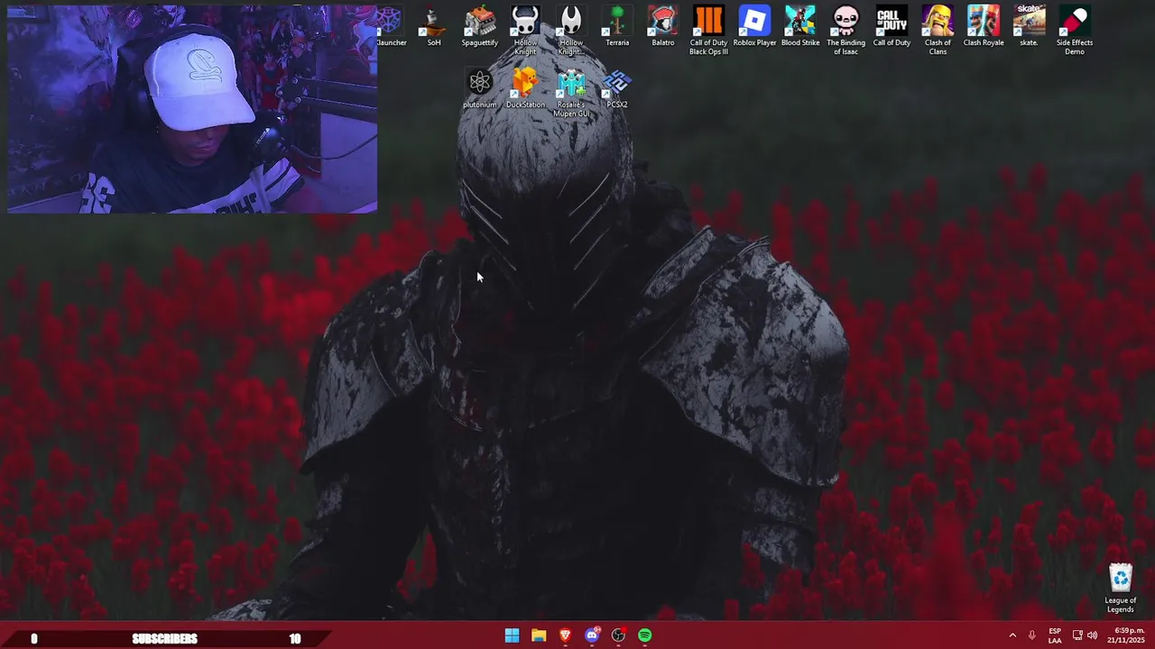Select the Side Effects Demo icon
Screen dimensions: 1155x649
1075,31
